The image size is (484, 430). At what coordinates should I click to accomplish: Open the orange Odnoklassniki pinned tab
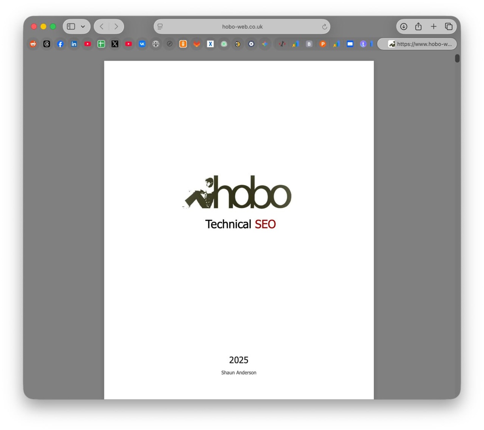[x=183, y=44]
